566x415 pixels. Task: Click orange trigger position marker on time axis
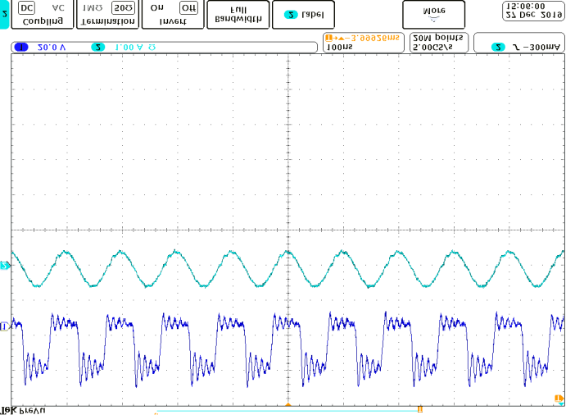point(288,405)
